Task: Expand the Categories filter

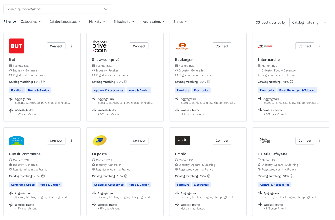Action: point(31,21)
